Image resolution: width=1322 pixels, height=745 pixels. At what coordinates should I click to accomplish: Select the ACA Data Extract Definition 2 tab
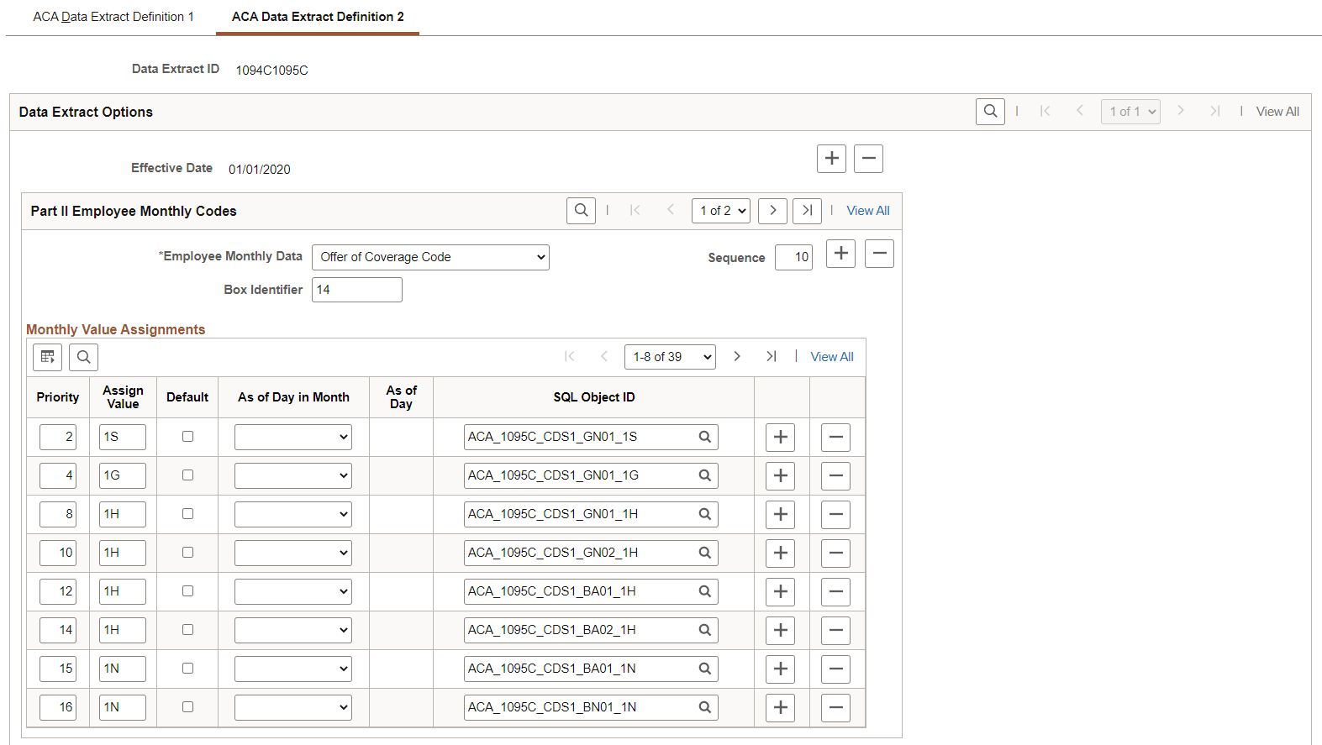coord(318,17)
